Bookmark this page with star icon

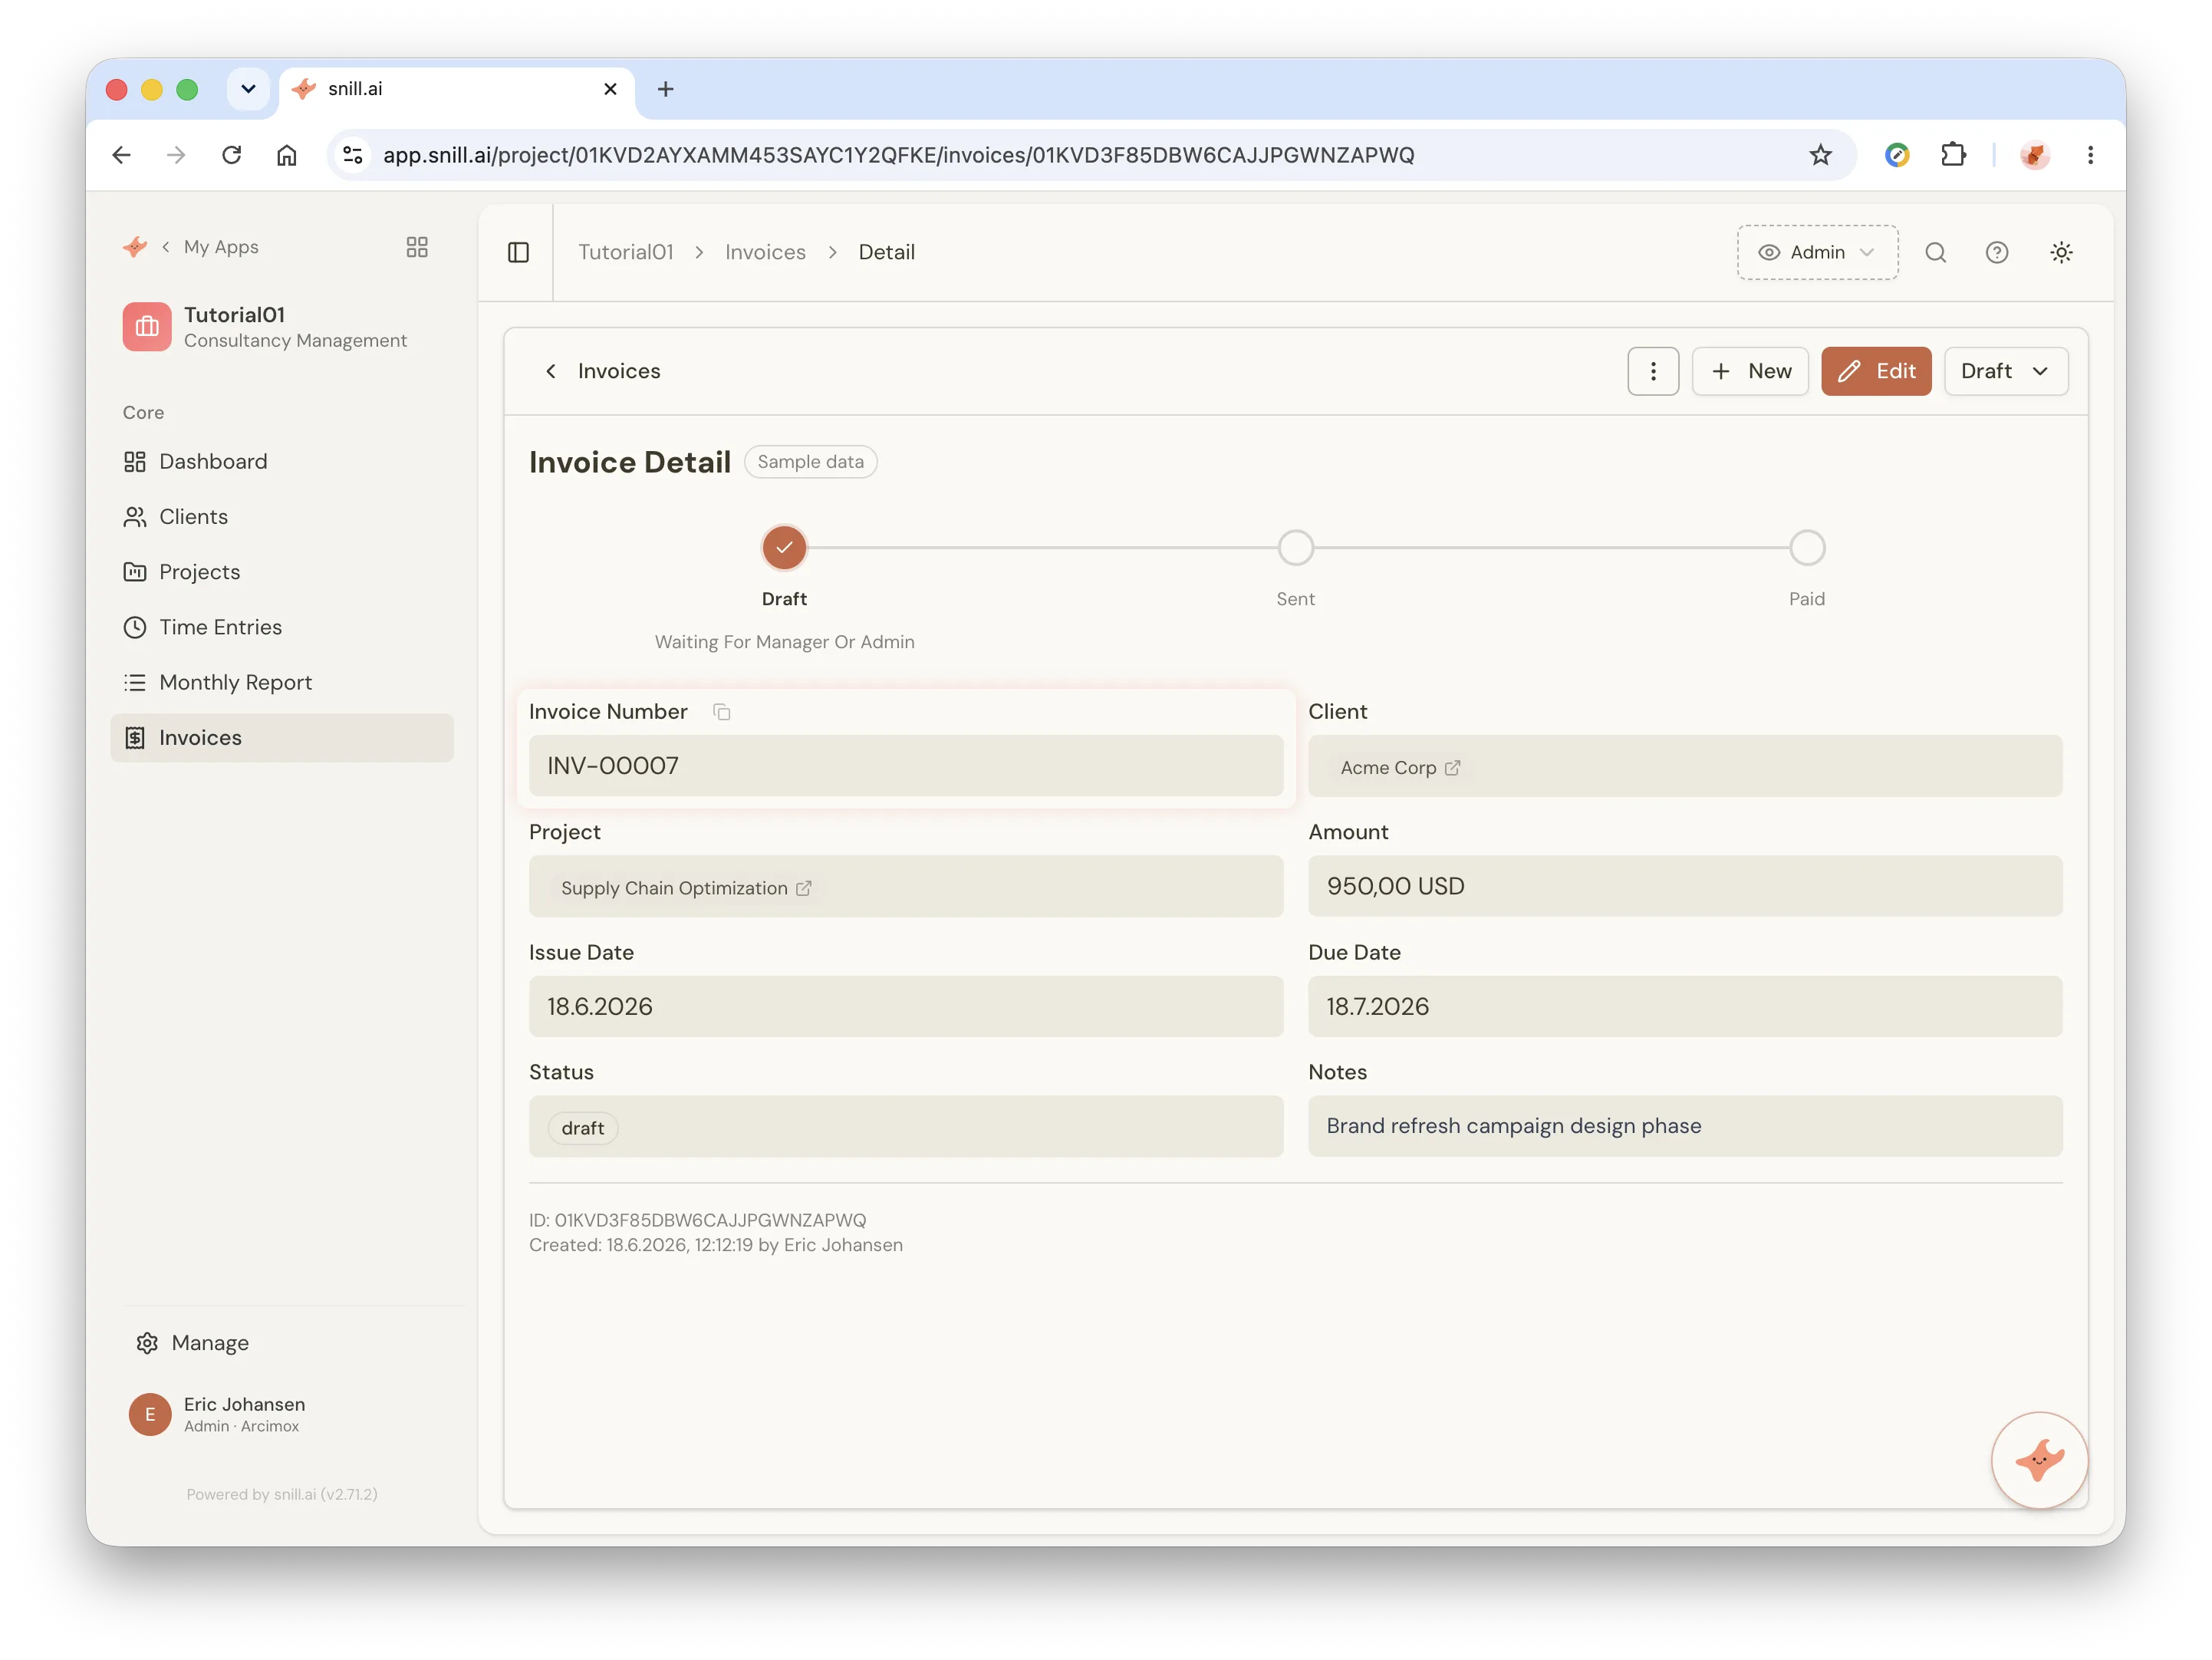[x=1820, y=155]
